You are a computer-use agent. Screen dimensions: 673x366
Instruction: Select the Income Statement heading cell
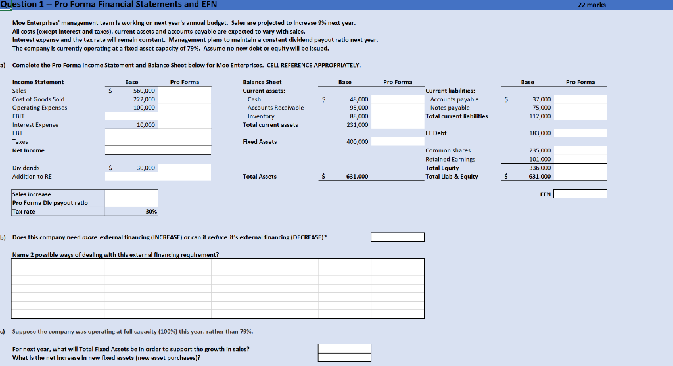37,82
